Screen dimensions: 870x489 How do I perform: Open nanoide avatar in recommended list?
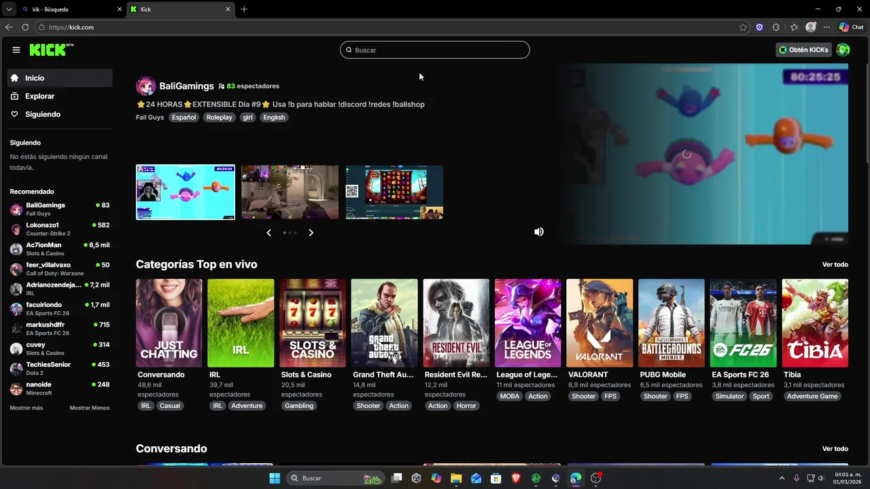coord(16,388)
